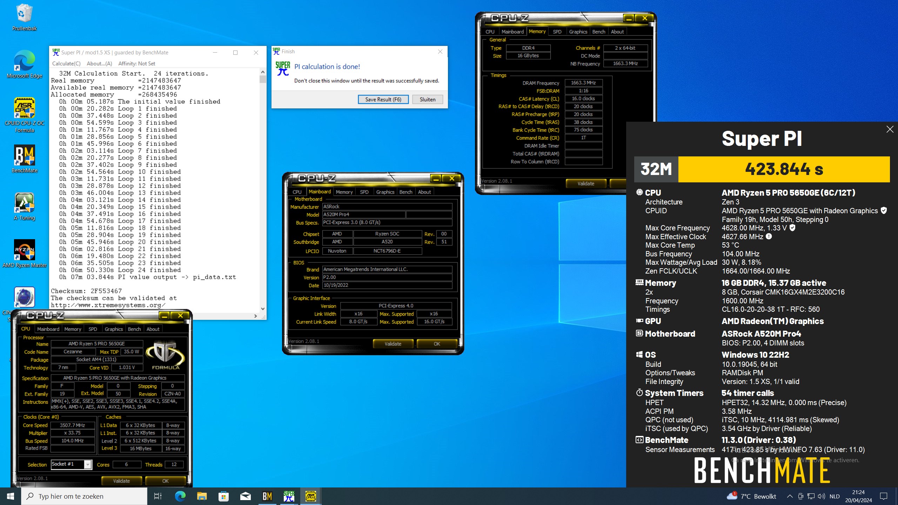Open the Prullenbak recycle bin desktop icon
Screen dimensions: 898x505
click(x=24, y=17)
